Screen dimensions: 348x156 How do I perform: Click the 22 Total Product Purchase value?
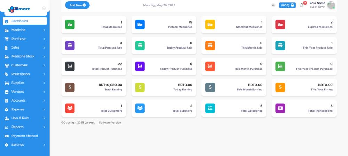pos(120,64)
